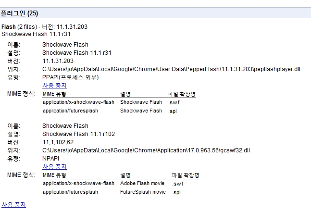Click application/x-shockwave-flash in the second MIME table

pos(78,183)
